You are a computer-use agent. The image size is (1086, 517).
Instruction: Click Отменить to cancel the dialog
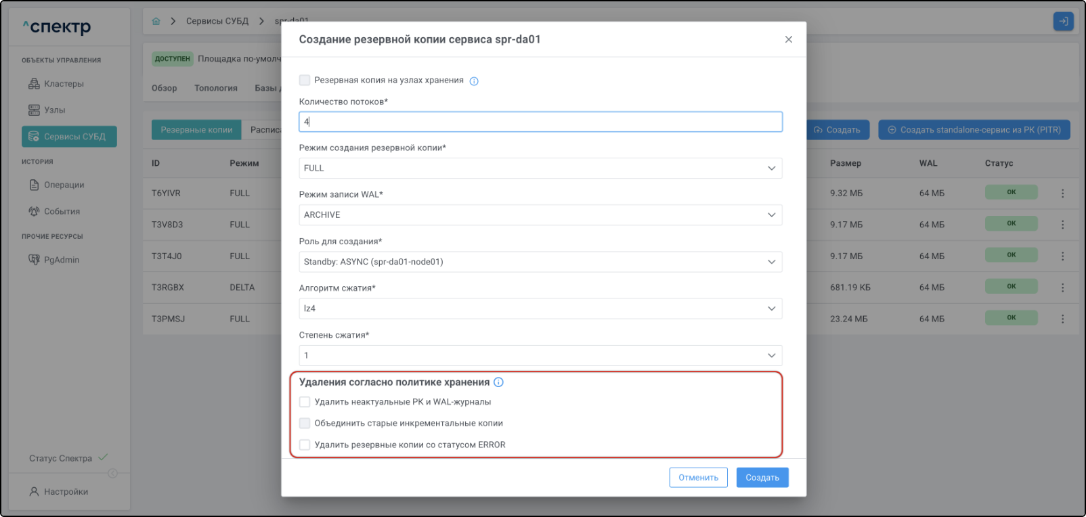pyautogui.click(x=698, y=478)
